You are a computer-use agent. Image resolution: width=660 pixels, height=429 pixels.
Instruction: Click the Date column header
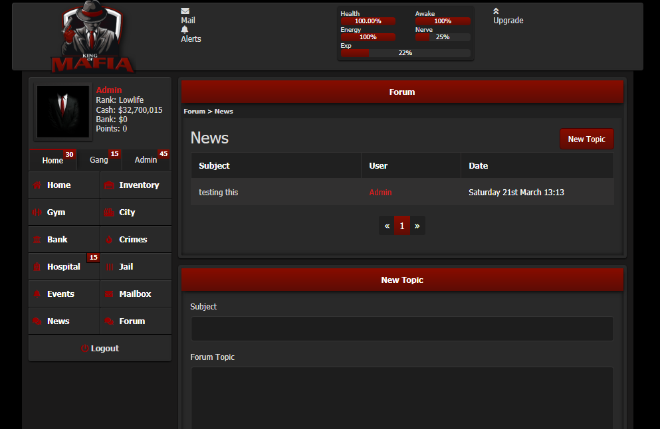pyautogui.click(x=537, y=166)
